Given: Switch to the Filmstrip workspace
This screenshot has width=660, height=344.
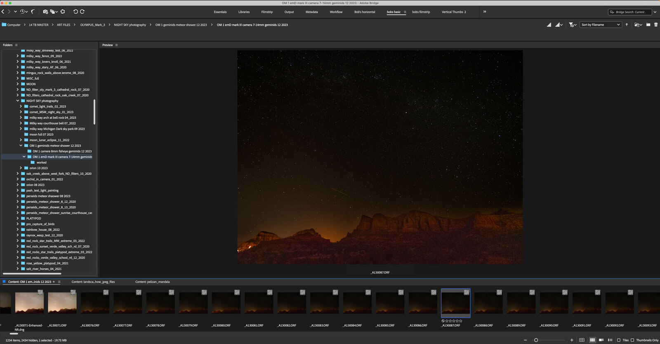Looking at the screenshot, I should (266, 12).
